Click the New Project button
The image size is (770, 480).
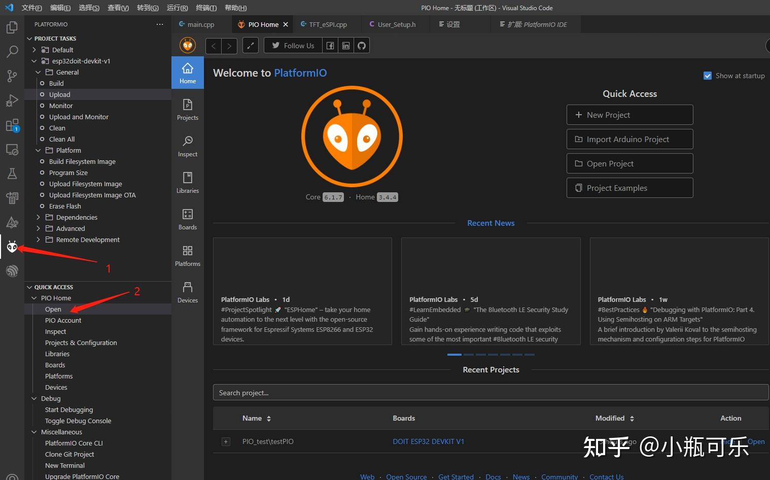[x=629, y=115]
